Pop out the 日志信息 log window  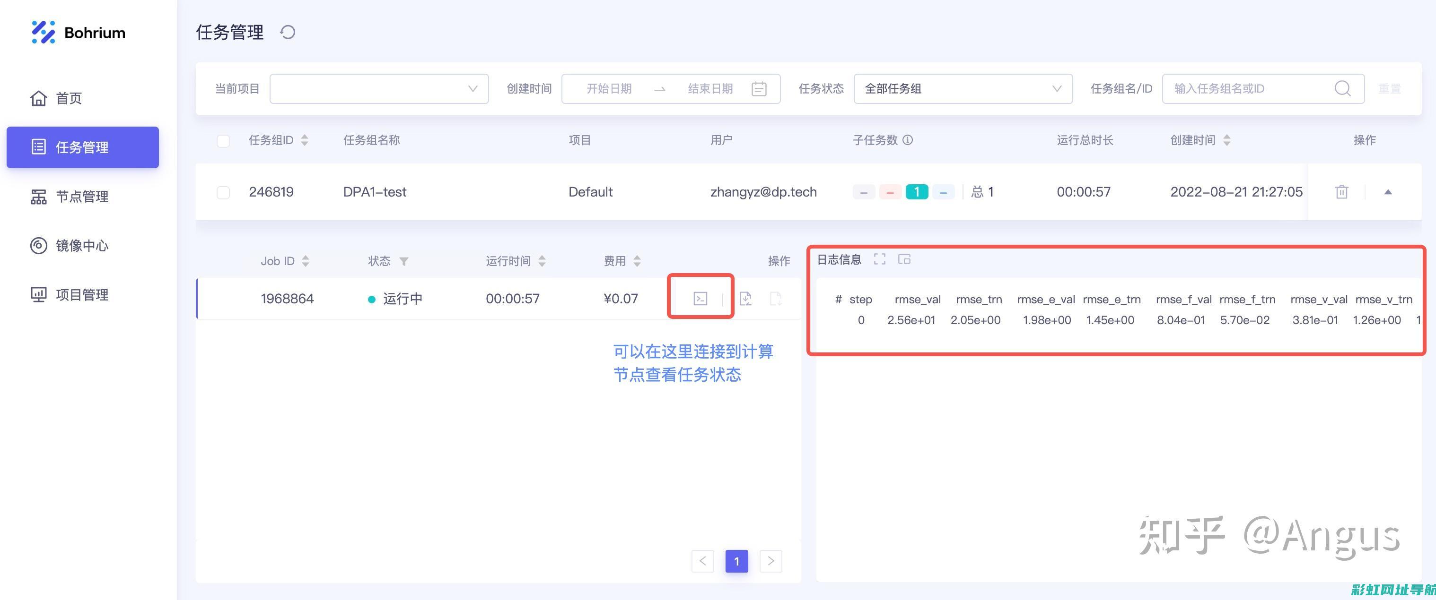pos(904,259)
